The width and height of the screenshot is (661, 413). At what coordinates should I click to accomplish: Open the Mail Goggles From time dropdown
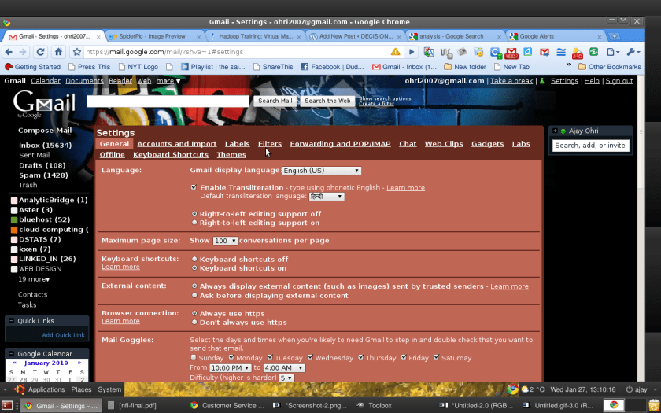[231, 368]
